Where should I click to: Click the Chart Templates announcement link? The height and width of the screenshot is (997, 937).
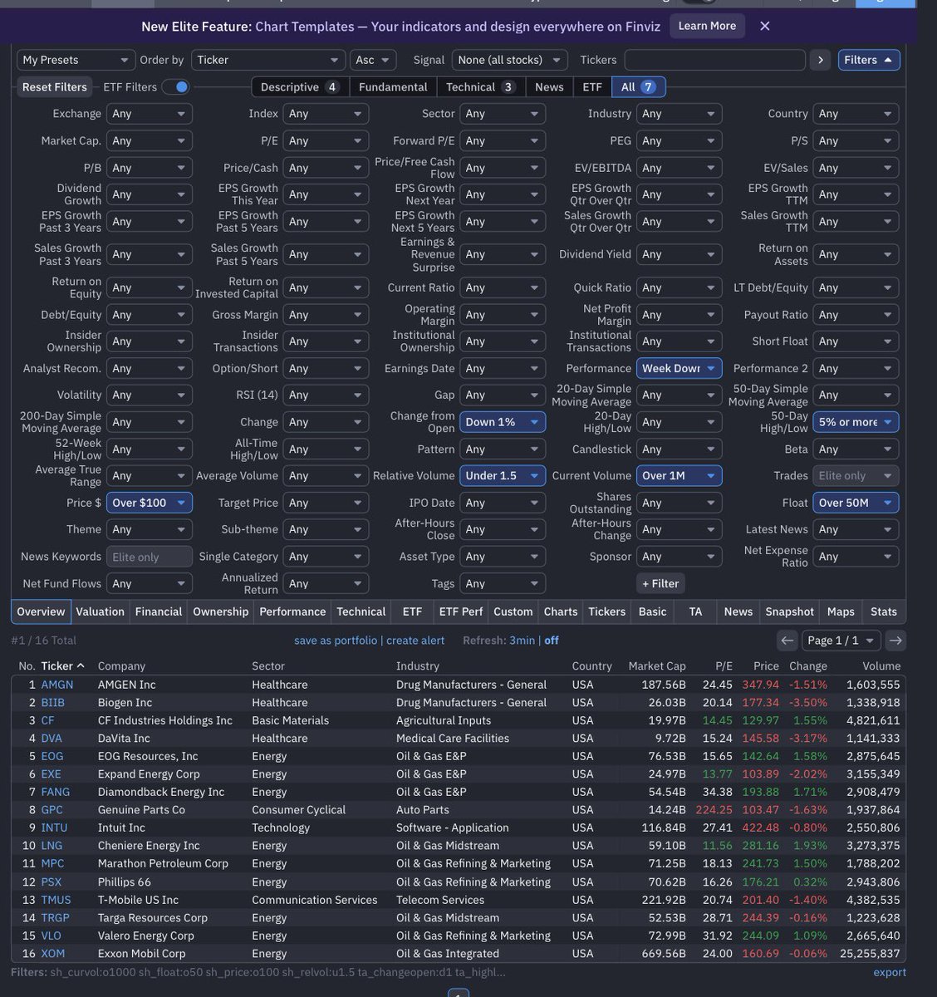coord(458,26)
